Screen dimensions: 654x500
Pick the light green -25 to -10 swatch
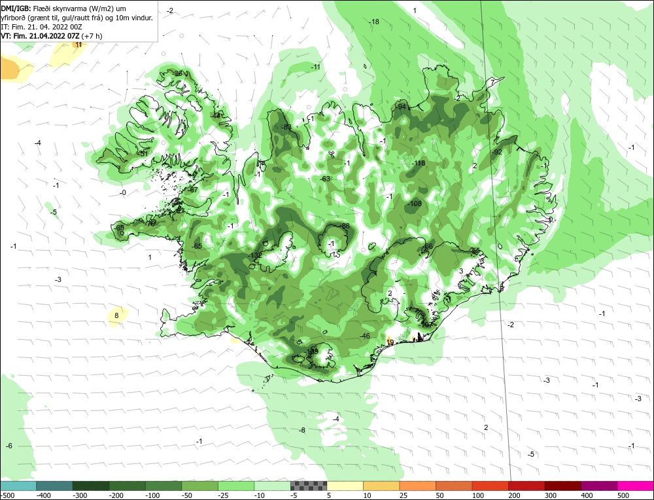[236, 486]
